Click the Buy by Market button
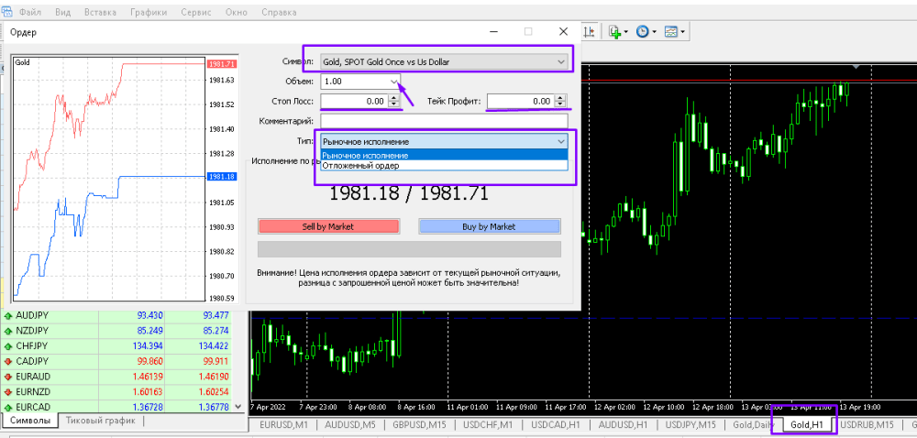Image resolution: width=917 pixels, height=438 pixels. pos(489,226)
